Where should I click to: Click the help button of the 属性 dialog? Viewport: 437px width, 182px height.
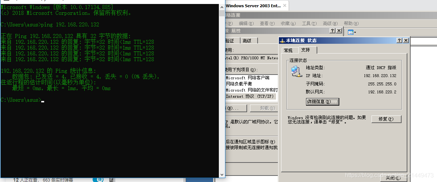coord(332,31)
